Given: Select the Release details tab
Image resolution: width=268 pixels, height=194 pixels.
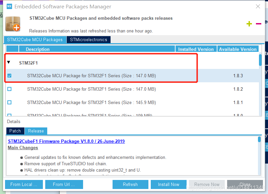Looking at the screenshot, I should click(36, 131).
